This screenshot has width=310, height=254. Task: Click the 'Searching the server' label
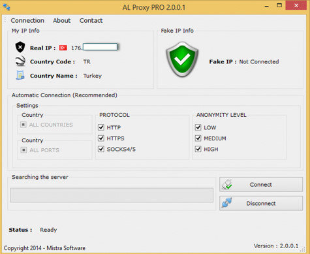pyautogui.click(x=40, y=177)
